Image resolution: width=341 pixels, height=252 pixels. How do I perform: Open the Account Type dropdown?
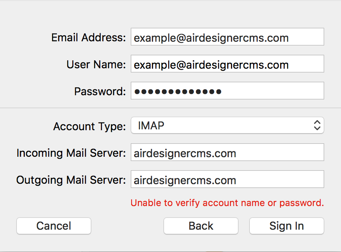coord(227,126)
